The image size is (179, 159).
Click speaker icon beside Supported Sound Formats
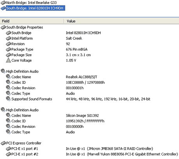(x=8, y=99)
